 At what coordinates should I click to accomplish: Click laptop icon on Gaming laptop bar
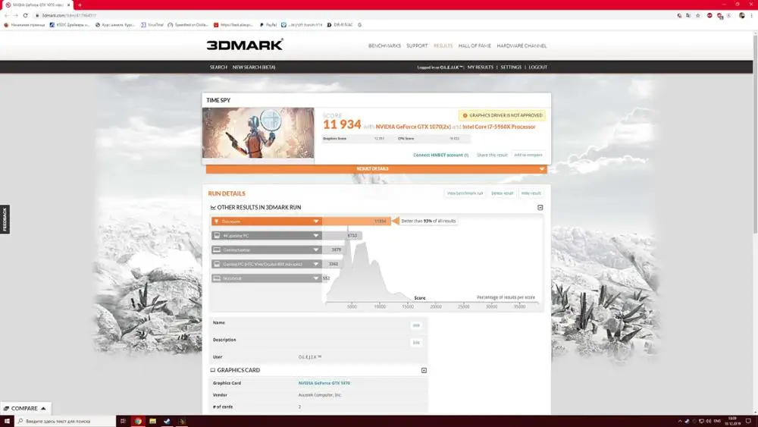[x=217, y=250]
